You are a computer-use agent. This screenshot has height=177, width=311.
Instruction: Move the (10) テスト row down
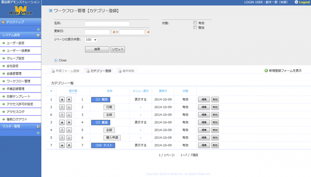(x=69, y=145)
